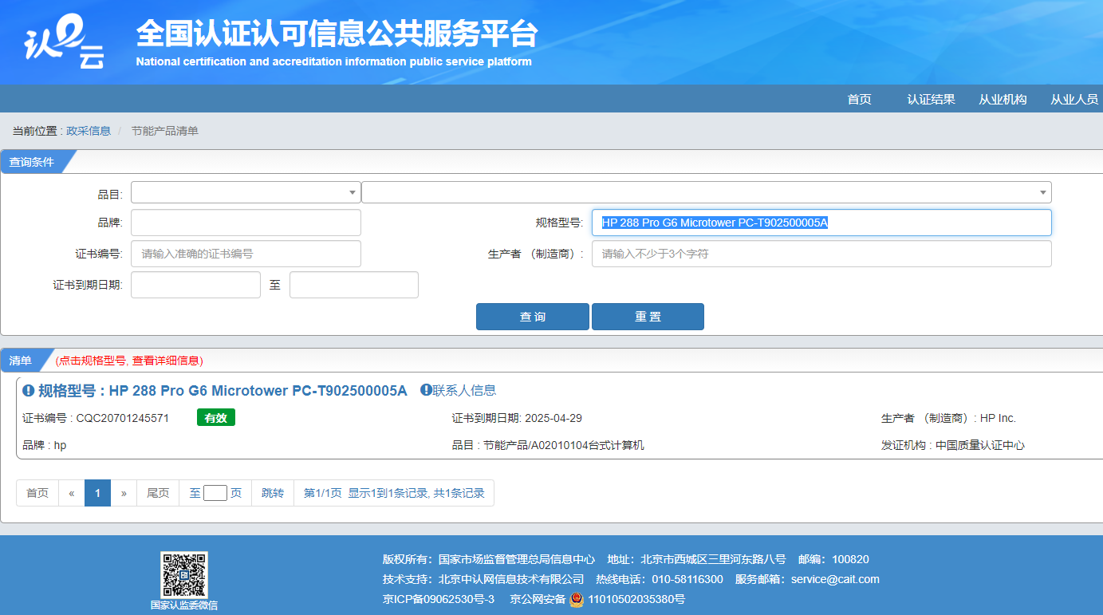Click the 认e云 logo in the header
This screenshot has width=1103, height=615.
(64, 42)
